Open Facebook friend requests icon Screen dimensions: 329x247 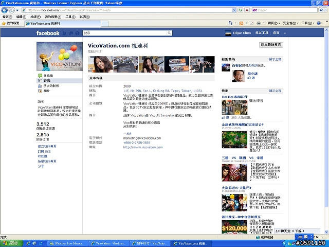(65, 33)
